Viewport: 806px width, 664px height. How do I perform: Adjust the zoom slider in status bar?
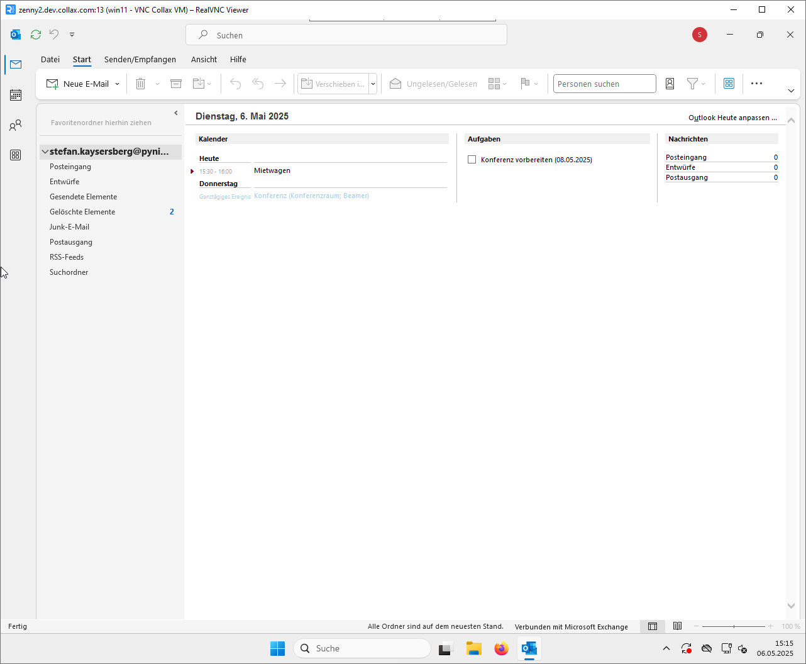pyautogui.click(x=734, y=626)
